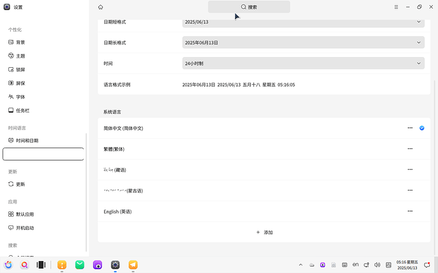Select 简体中文 checkmark as system language
Screen dimensions: 438x273
[421, 128]
